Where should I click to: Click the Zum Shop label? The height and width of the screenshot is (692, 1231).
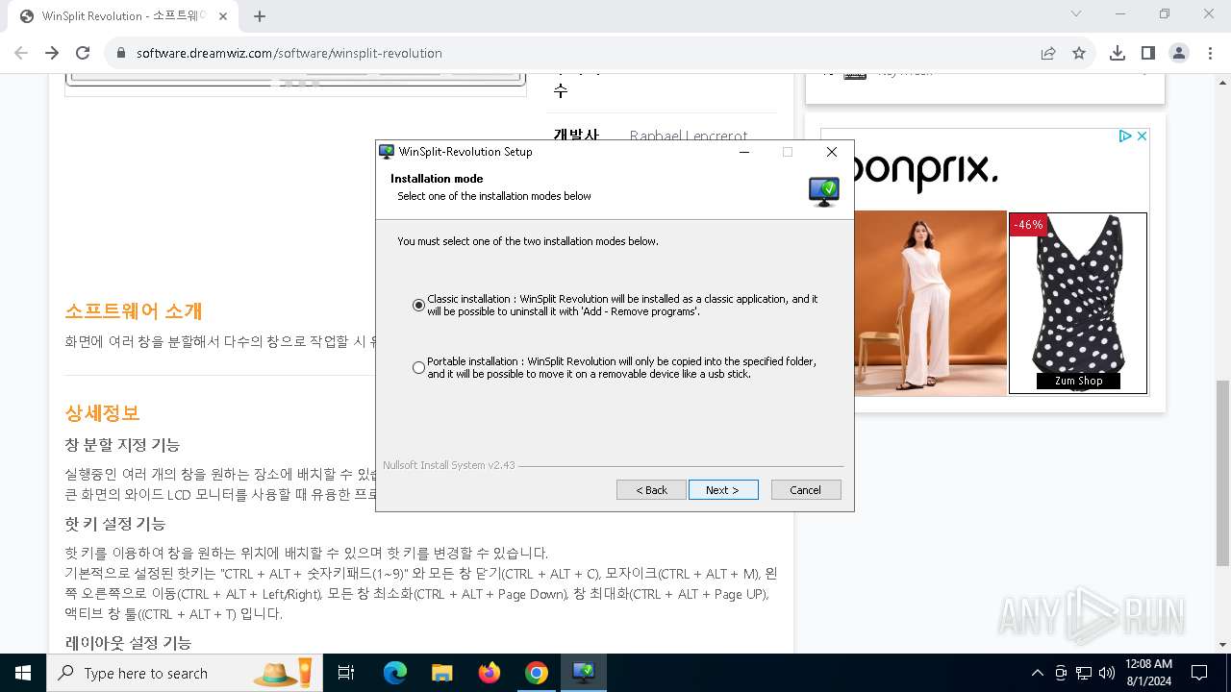coord(1078,381)
